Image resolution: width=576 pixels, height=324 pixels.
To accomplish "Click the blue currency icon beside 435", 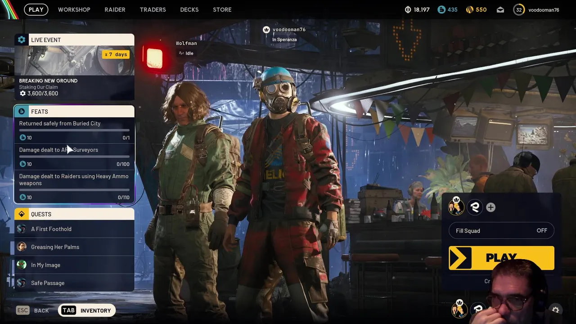I will tap(441, 9).
